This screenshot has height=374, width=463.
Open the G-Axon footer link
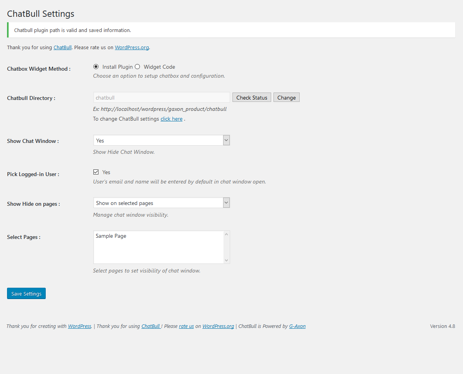coord(297,326)
